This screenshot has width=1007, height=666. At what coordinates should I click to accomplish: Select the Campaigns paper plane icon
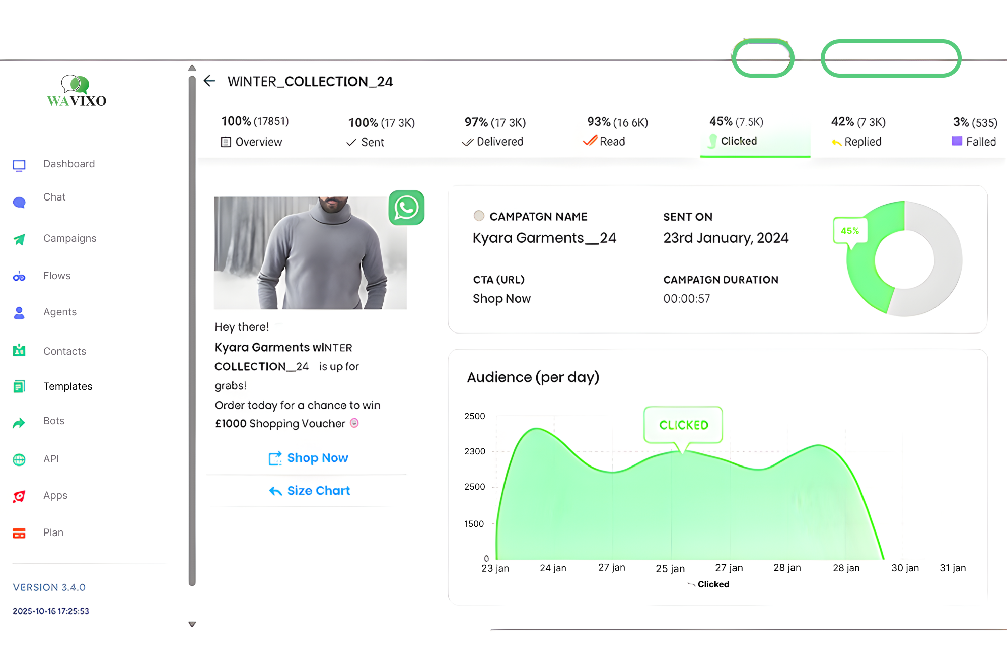pos(19,240)
